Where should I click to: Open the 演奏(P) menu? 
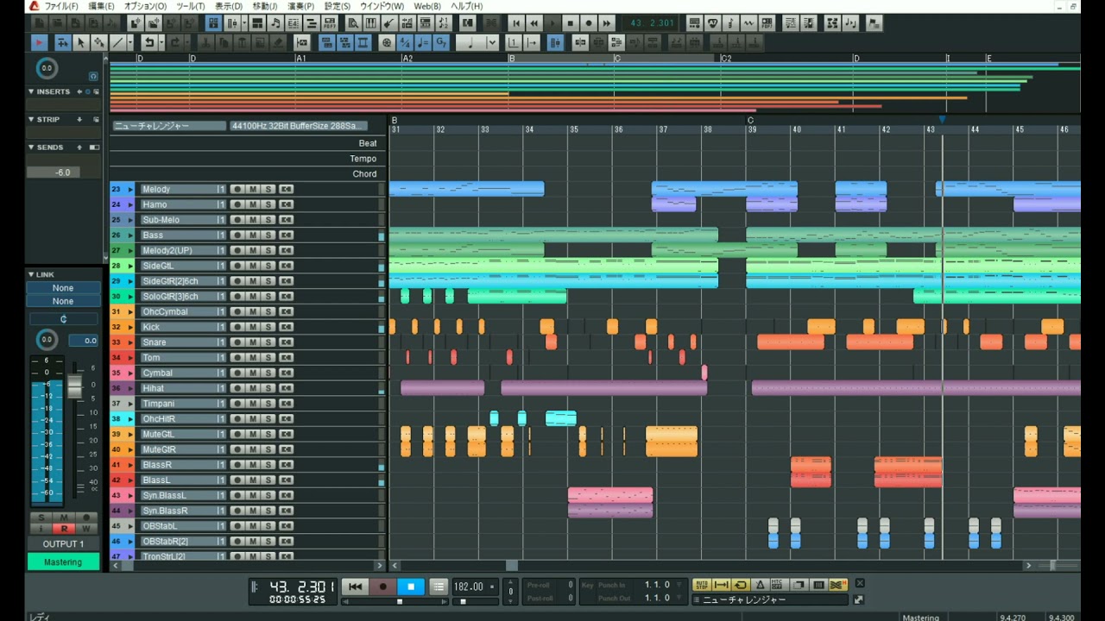tap(300, 6)
